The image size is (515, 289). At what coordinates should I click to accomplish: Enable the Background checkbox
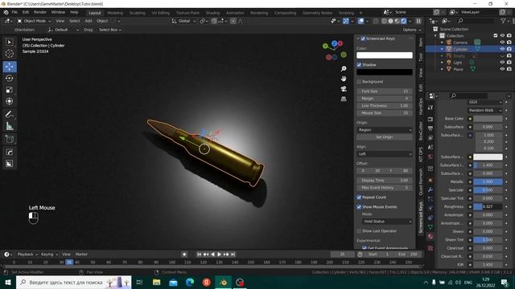tap(359, 82)
